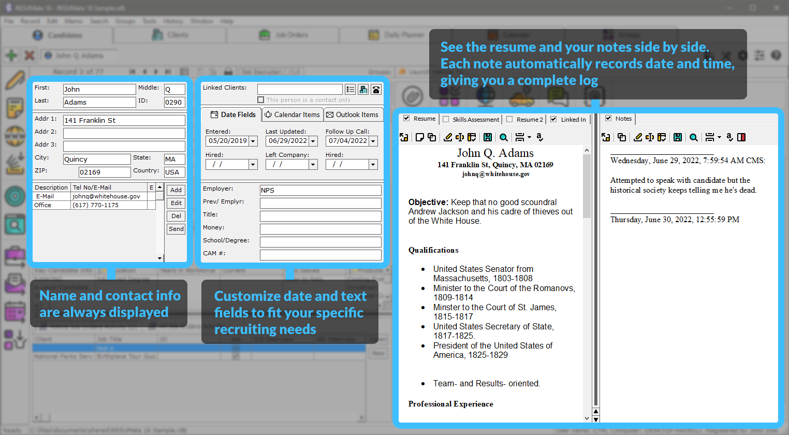Image resolution: width=789 pixels, height=435 pixels.
Task: Click the line spacing icon in Resume toolbar
Action: pyautogui.click(x=520, y=137)
